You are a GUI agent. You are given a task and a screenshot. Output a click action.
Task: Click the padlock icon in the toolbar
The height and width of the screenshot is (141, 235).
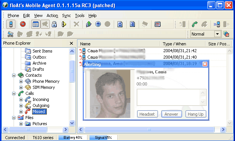tap(54, 24)
